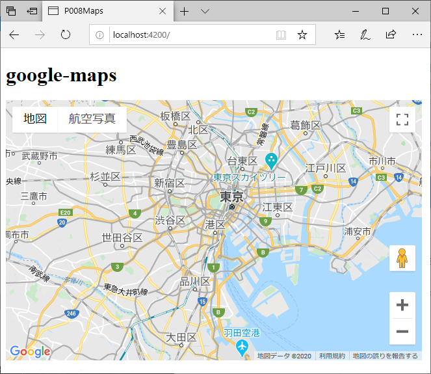Viewport: 431px width, 374px height.
Task: Click the 市川市 label on map
Action: 382,161
